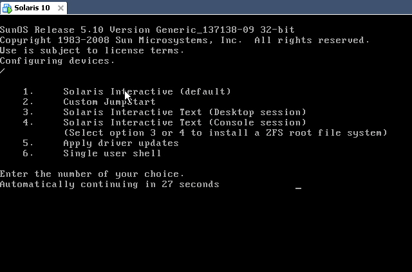
Task: Click the empty tab bar beside Solaris 10
Action: pyautogui.click(x=238, y=7)
